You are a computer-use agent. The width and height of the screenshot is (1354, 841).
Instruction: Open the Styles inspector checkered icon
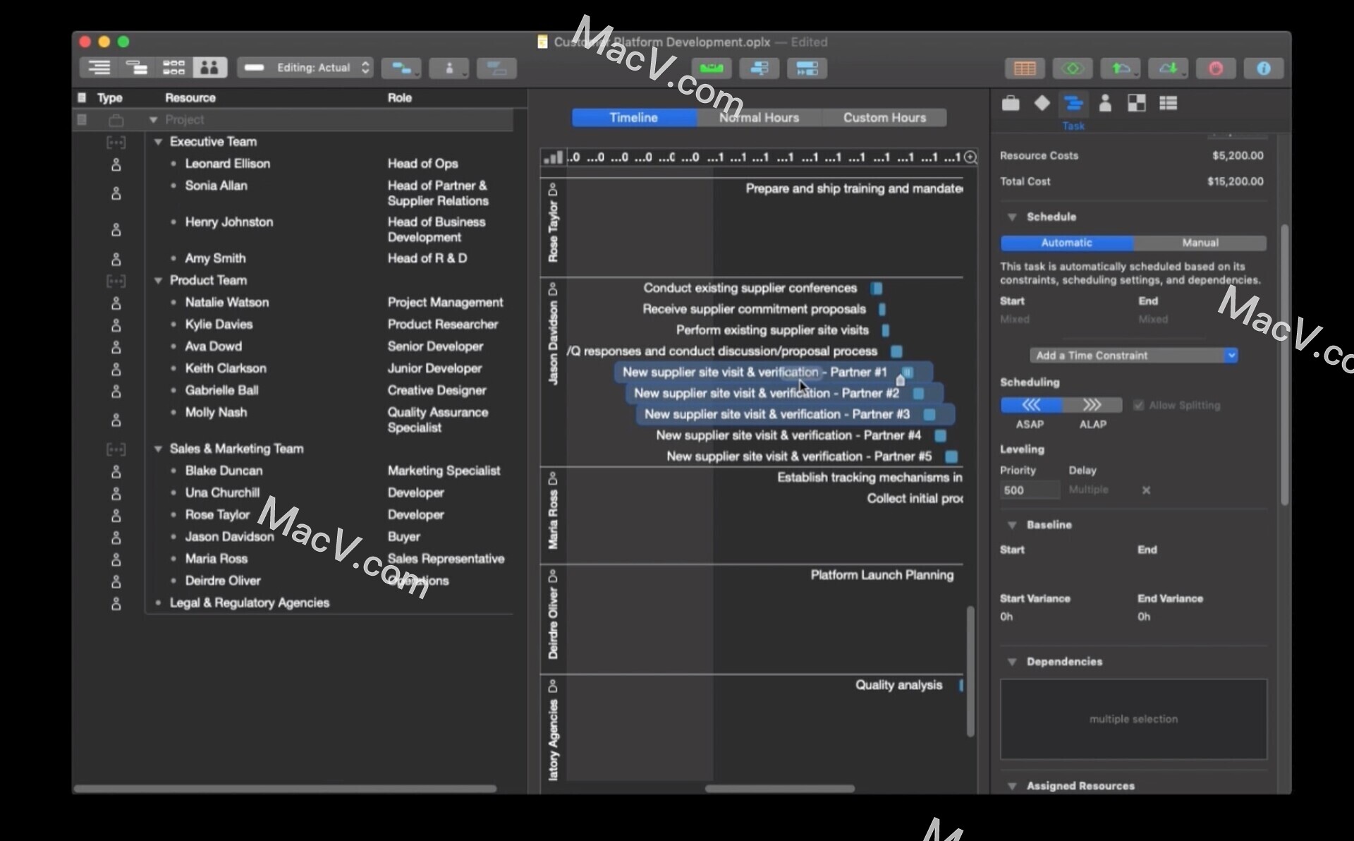pos(1137,103)
